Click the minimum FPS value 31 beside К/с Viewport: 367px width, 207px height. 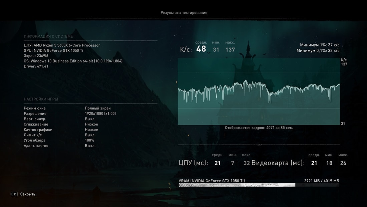(216, 50)
